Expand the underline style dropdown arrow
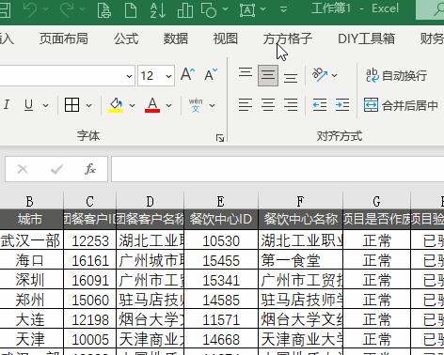The height and width of the screenshot is (355, 444). coord(46,105)
